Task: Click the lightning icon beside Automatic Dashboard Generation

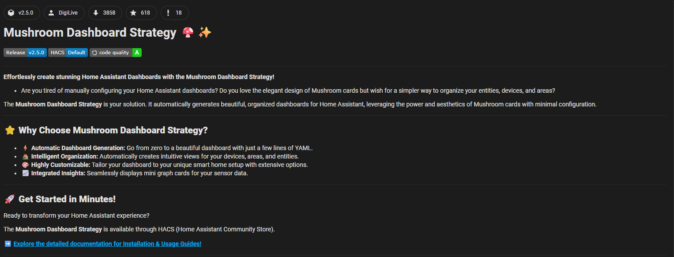Action: click(x=25, y=148)
